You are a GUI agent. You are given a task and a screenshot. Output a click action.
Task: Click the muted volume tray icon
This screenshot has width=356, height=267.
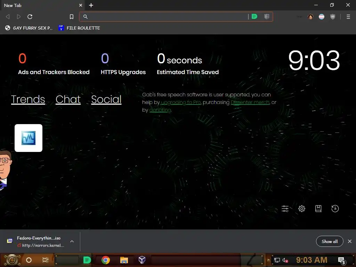[x=285, y=260]
